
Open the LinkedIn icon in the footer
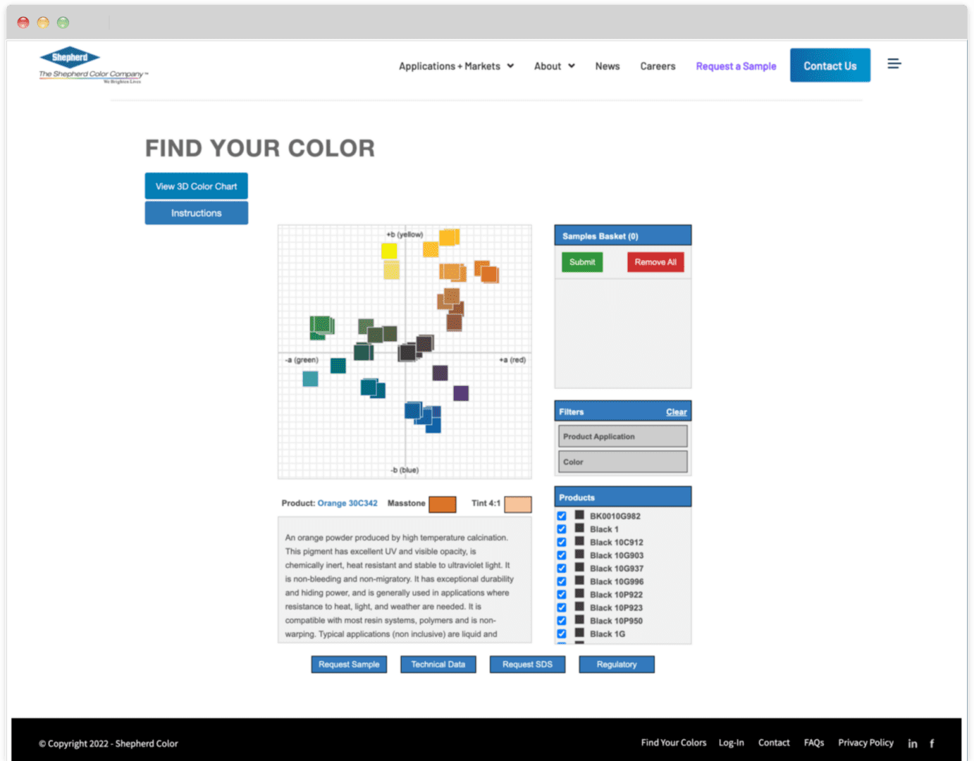pyautogui.click(x=913, y=743)
